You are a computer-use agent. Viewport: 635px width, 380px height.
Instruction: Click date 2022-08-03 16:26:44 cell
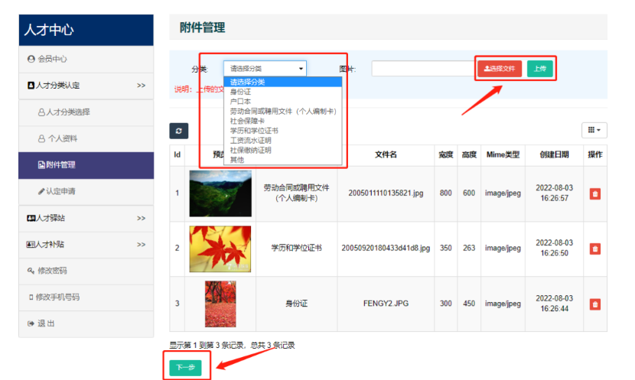coord(555,304)
